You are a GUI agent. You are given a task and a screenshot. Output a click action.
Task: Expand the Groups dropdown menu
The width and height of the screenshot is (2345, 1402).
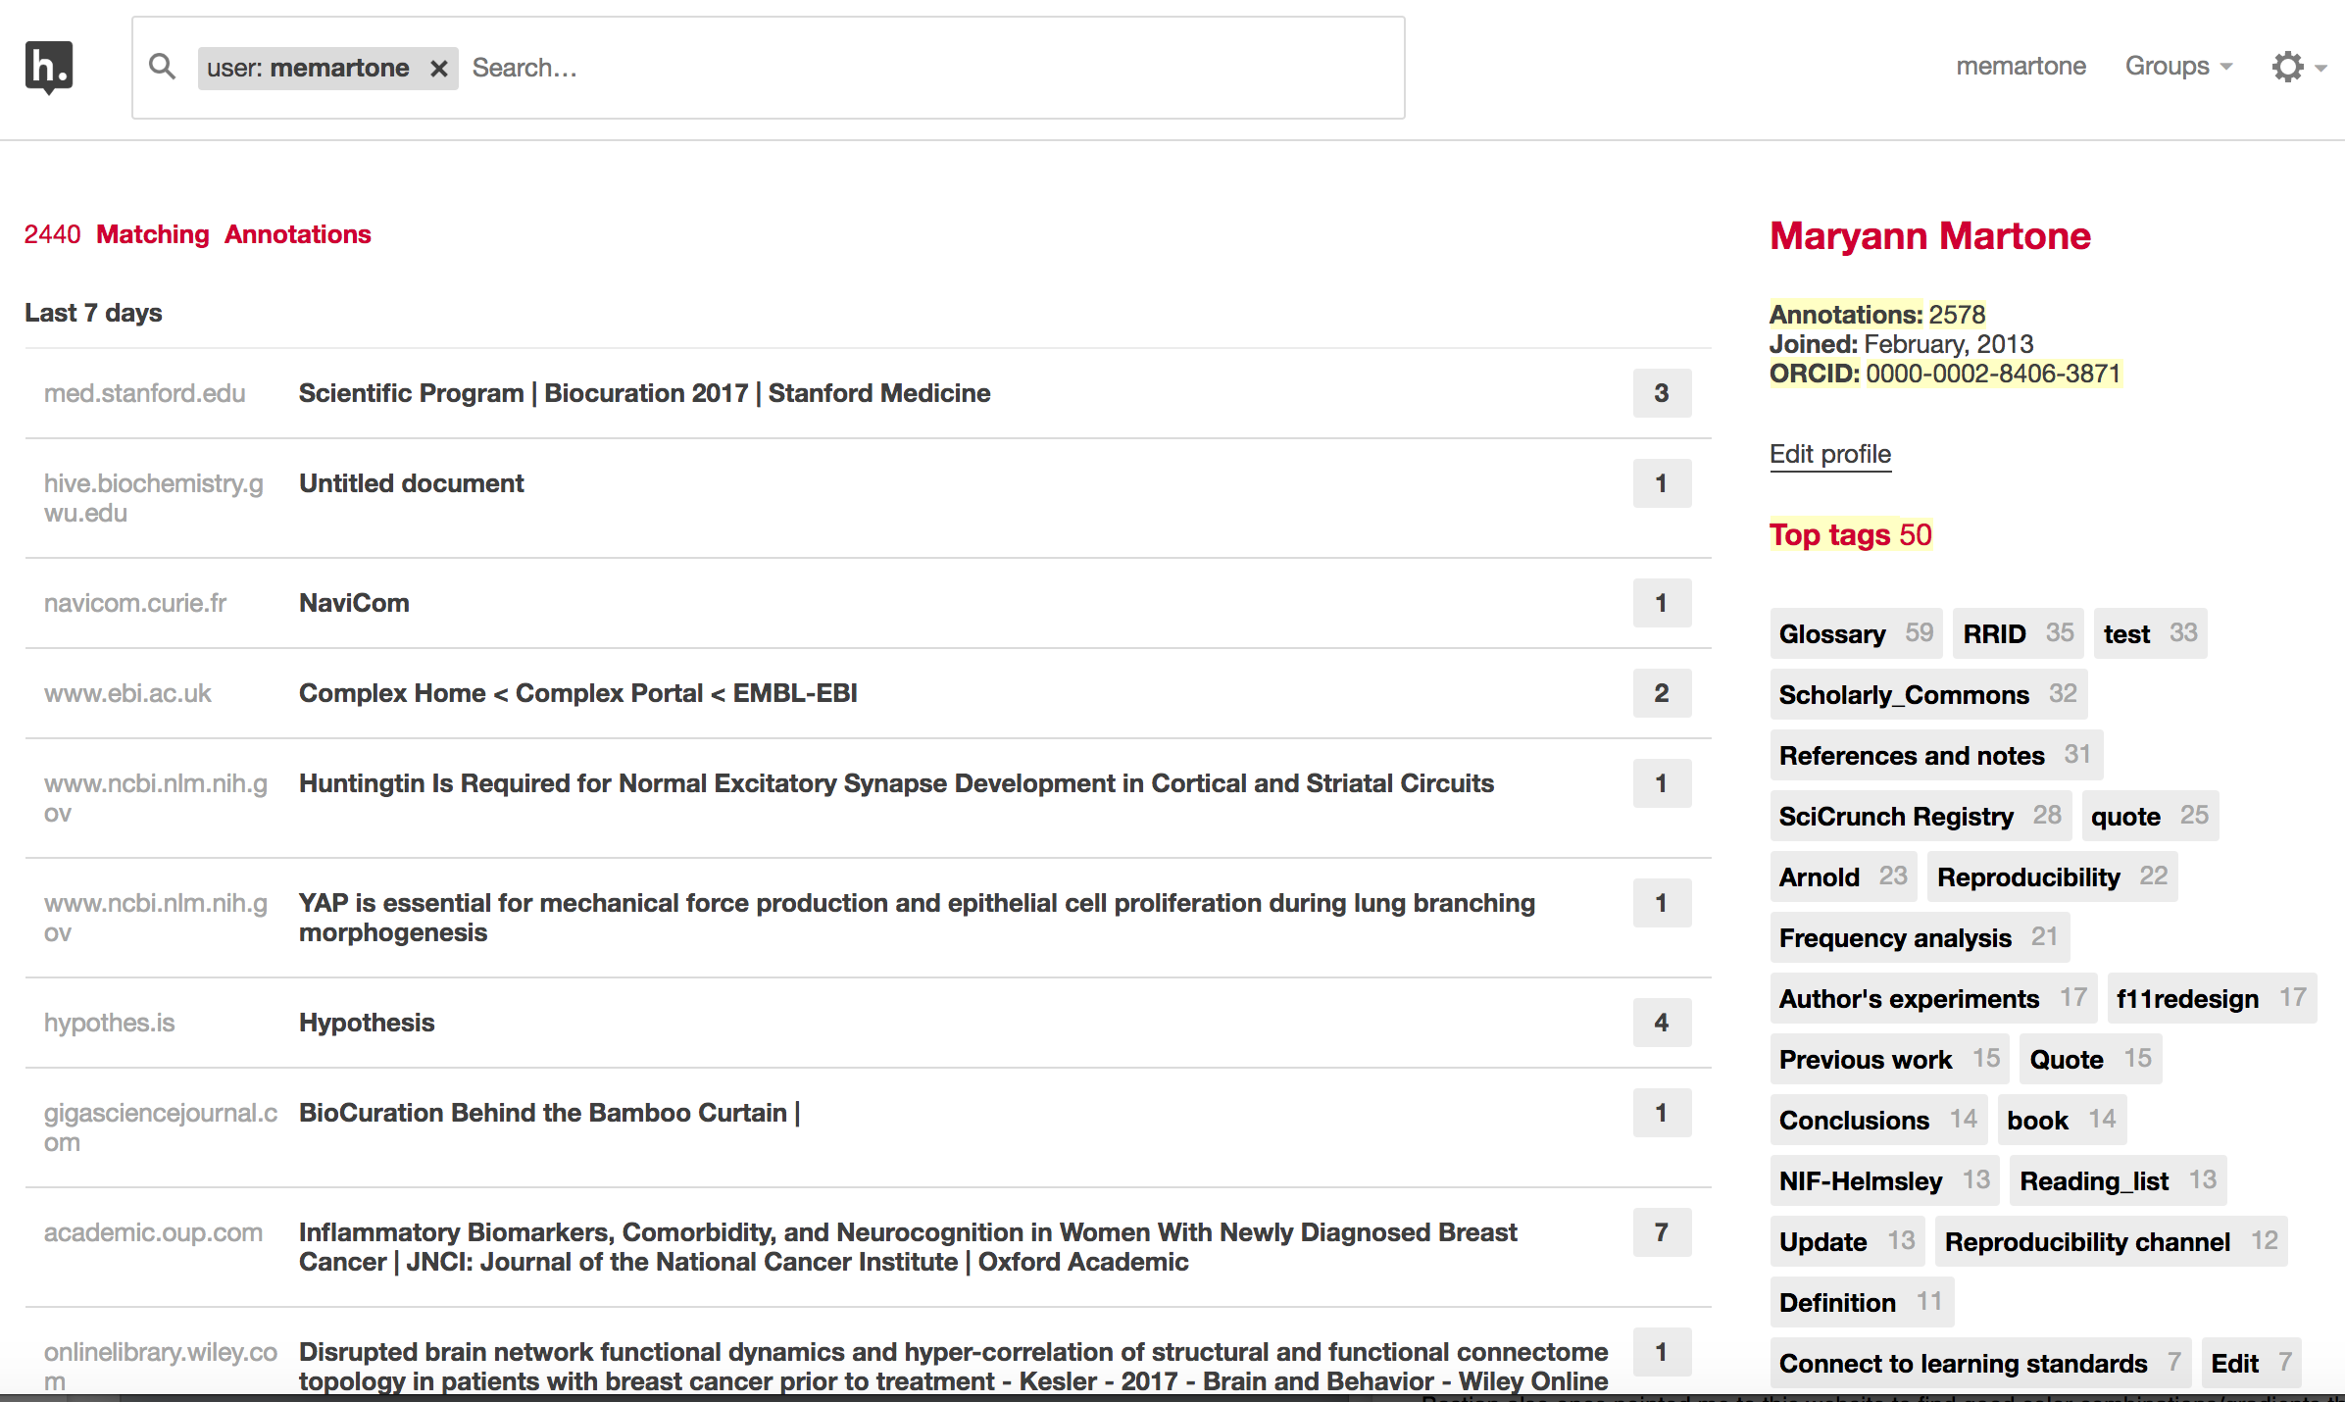click(x=2178, y=67)
